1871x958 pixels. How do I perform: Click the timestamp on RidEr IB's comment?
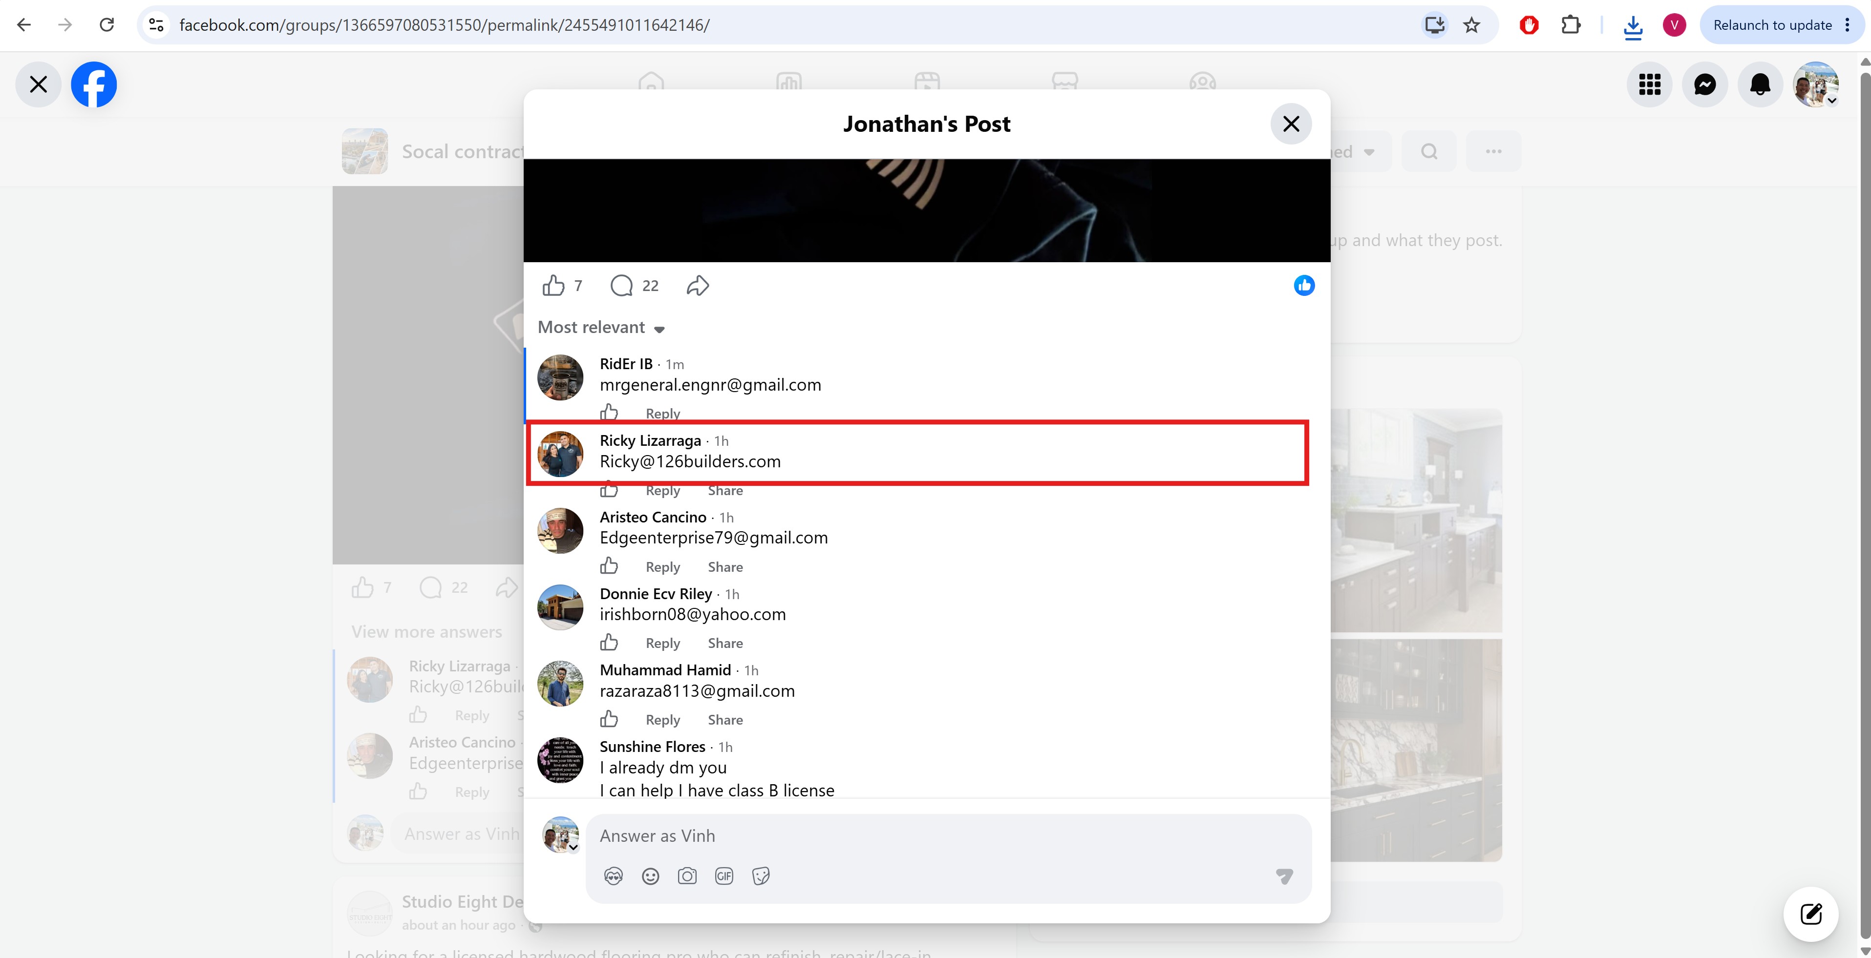tap(675, 364)
